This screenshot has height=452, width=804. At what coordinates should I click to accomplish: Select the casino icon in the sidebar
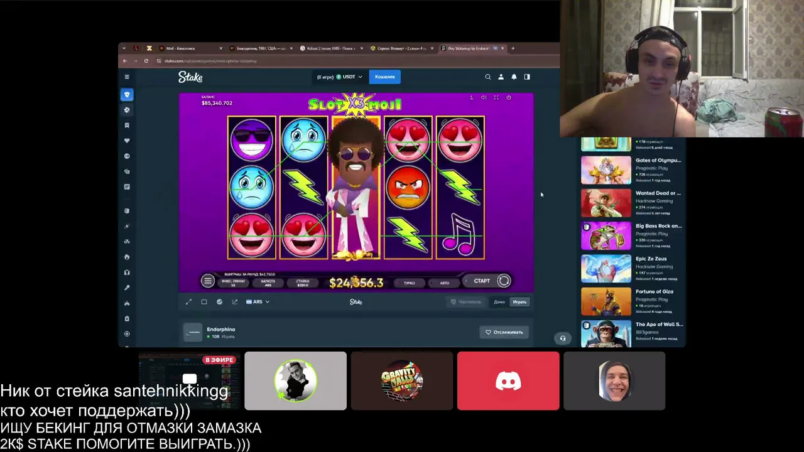coord(127,95)
